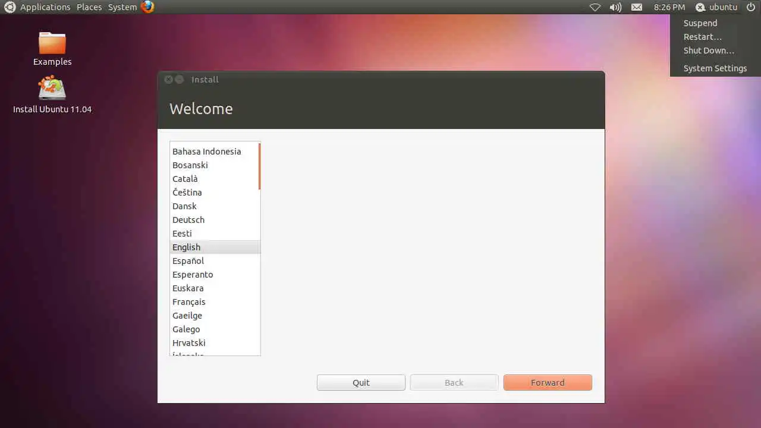Open the sound volume indicator

(x=615, y=7)
